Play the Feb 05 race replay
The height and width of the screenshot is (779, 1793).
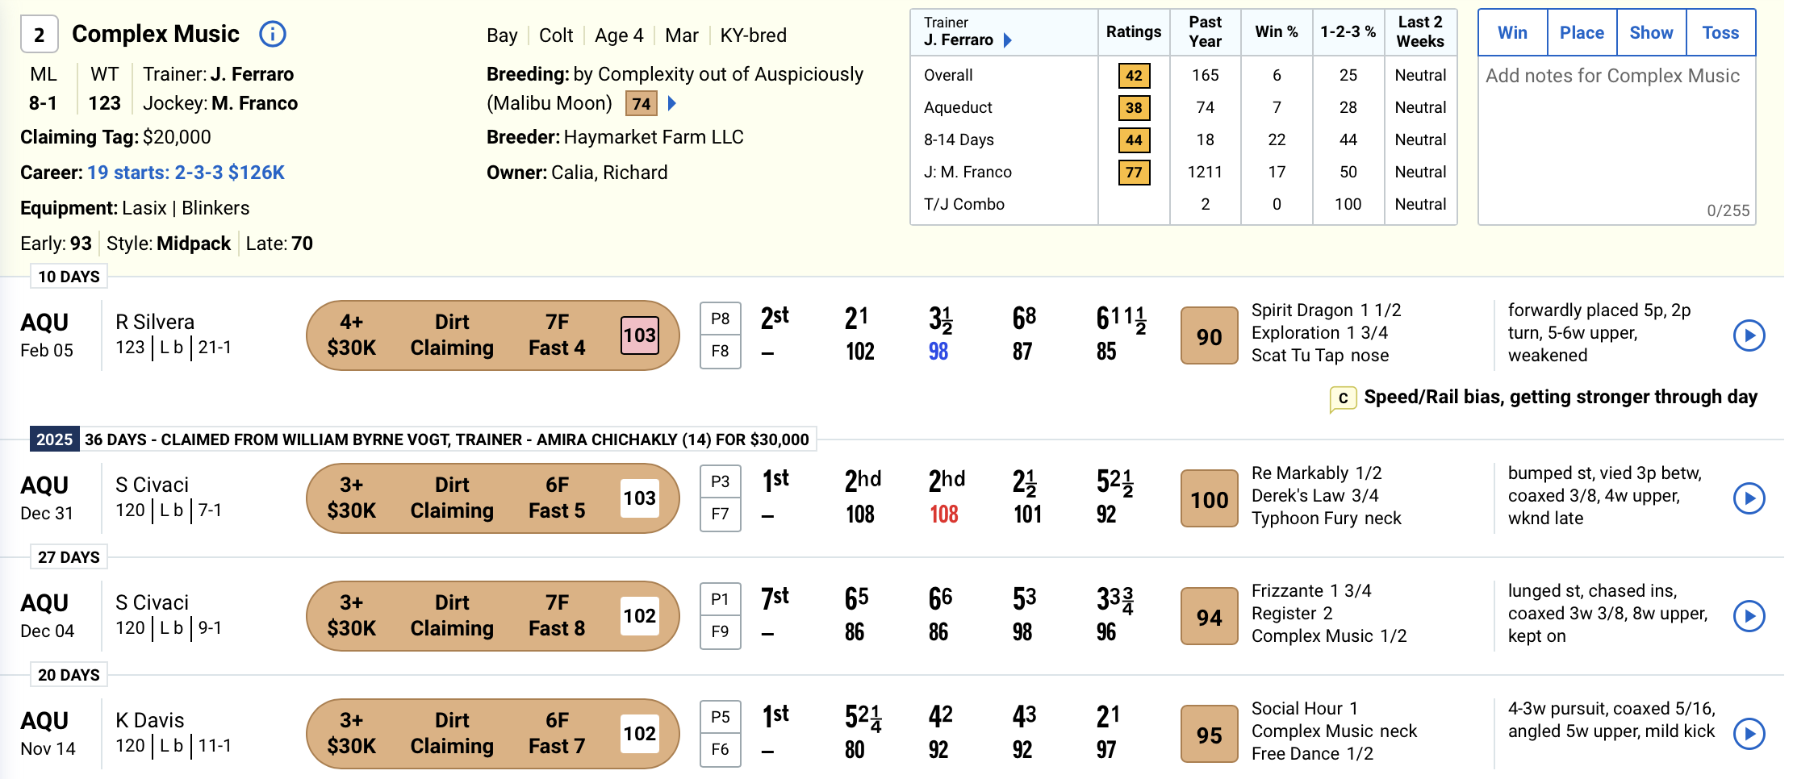[1749, 335]
